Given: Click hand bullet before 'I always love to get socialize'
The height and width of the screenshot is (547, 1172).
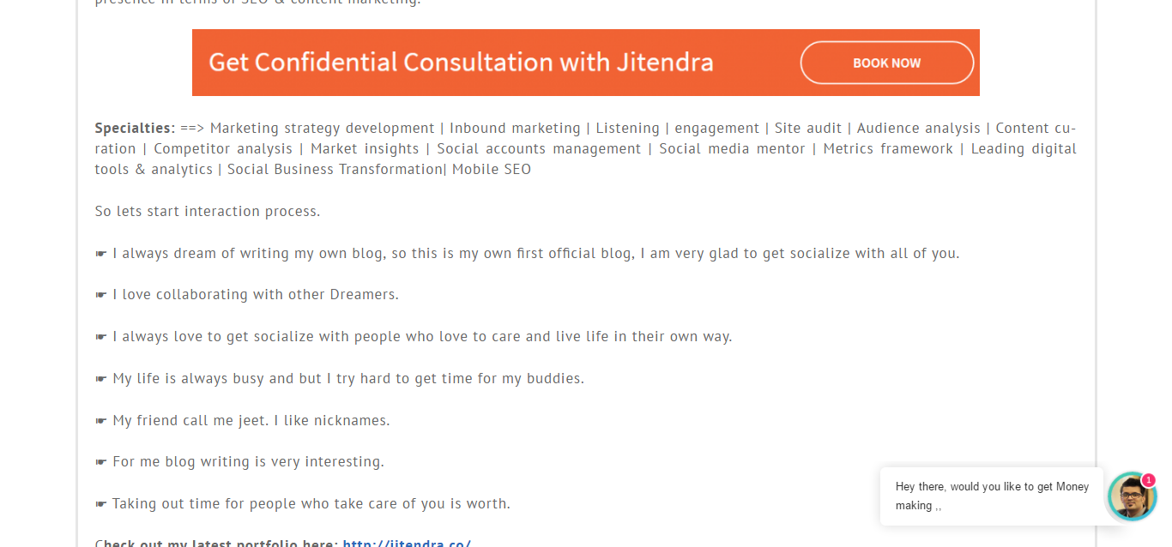Looking at the screenshot, I should (x=101, y=337).
